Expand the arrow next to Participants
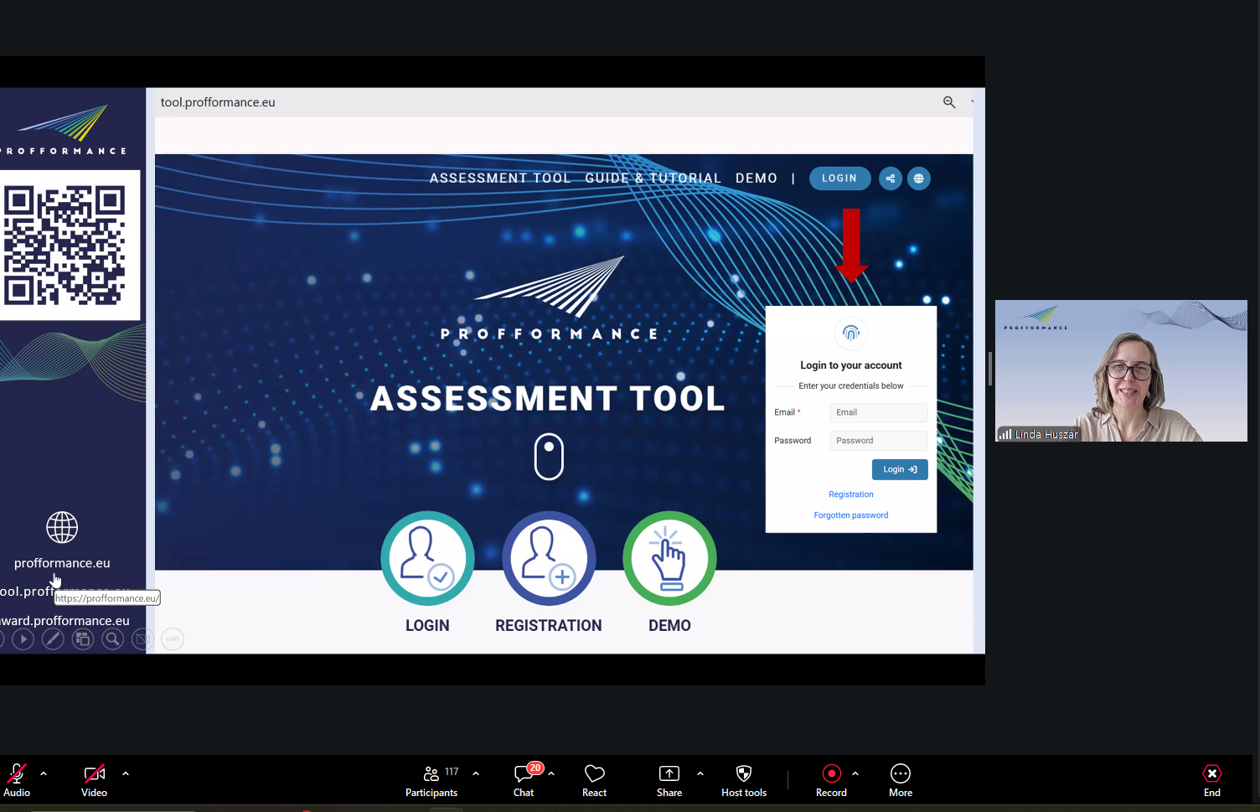1260x812 pixels. [x=476, y=773]
